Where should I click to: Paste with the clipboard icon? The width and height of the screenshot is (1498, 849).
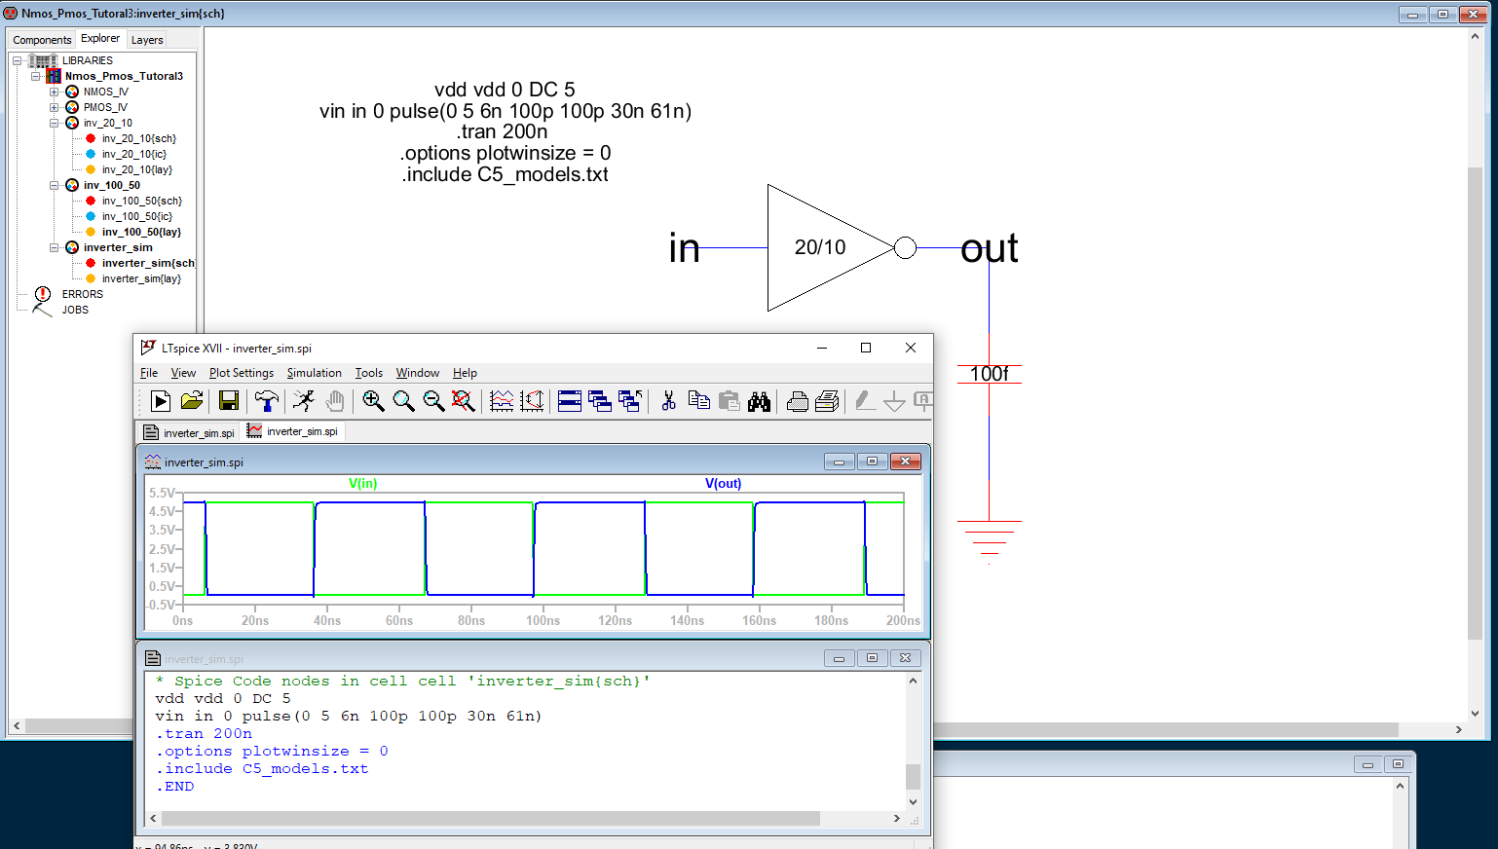pyautogui.click(x=729, y=401)
